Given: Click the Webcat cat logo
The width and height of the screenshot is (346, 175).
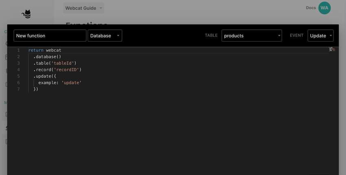Looking at the screenshot, I should click(x=26, y=14).
